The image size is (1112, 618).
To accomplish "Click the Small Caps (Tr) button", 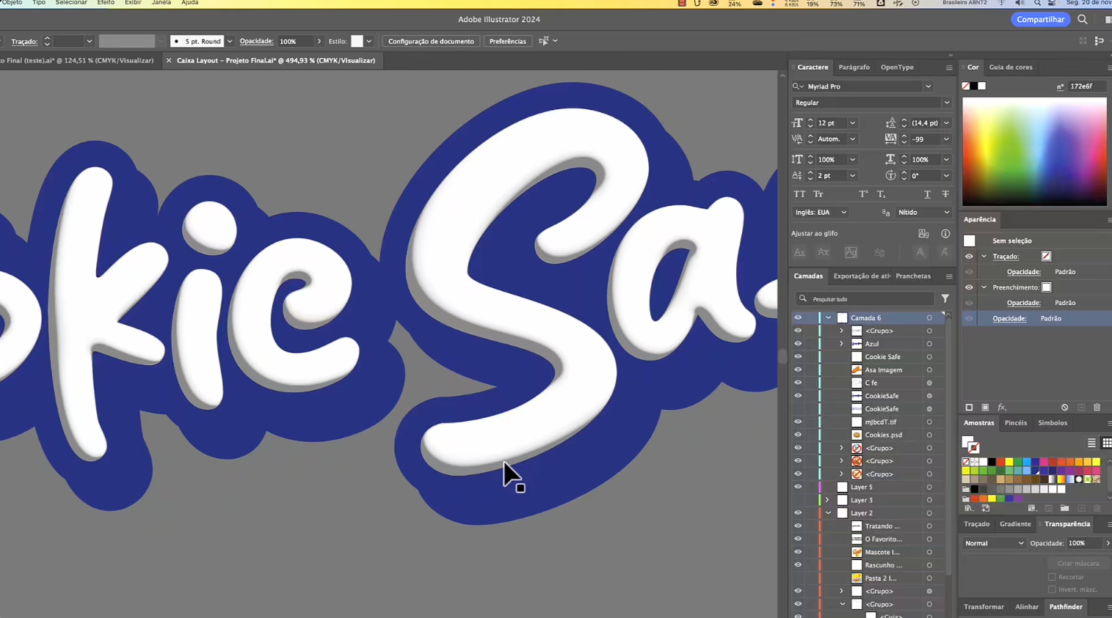I will pyautogui.click(x=818, y=194).
